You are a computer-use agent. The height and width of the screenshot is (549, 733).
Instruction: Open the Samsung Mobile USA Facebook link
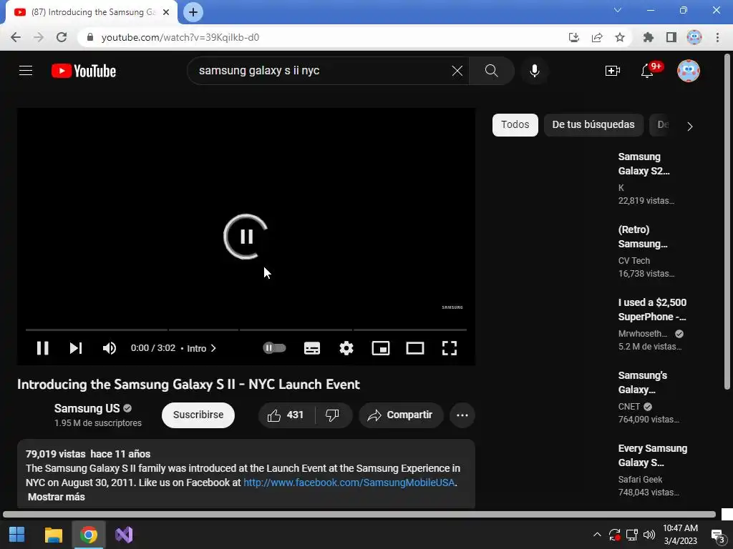(349, 483)
